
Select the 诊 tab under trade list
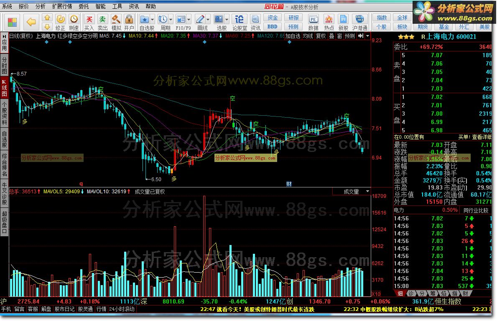click(411, 293)
